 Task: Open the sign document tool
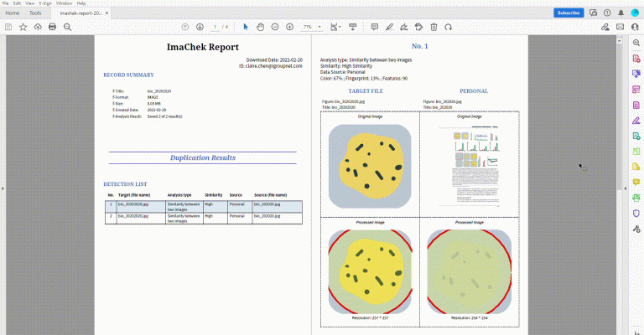point(404,27)
